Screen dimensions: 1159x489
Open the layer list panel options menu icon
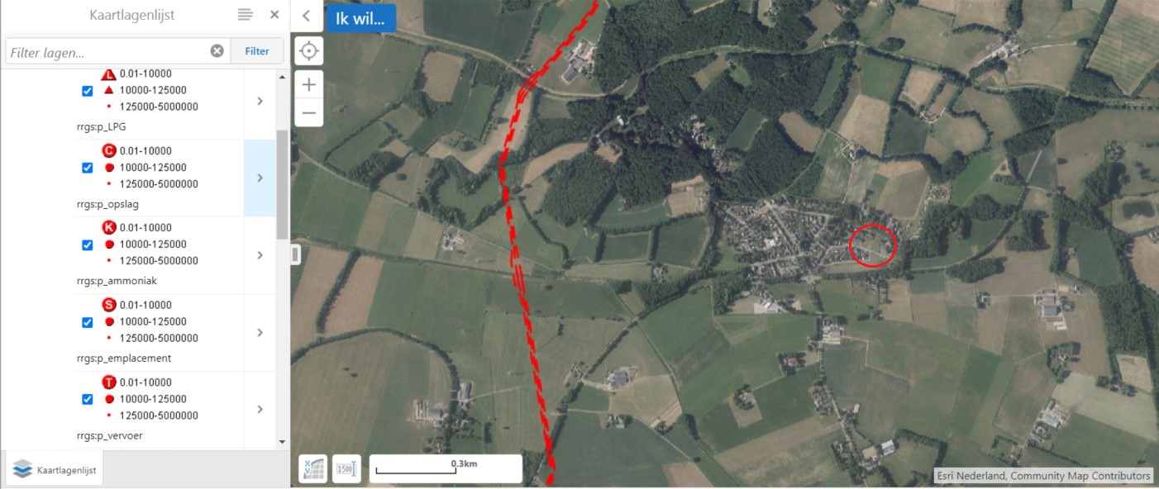245,15
